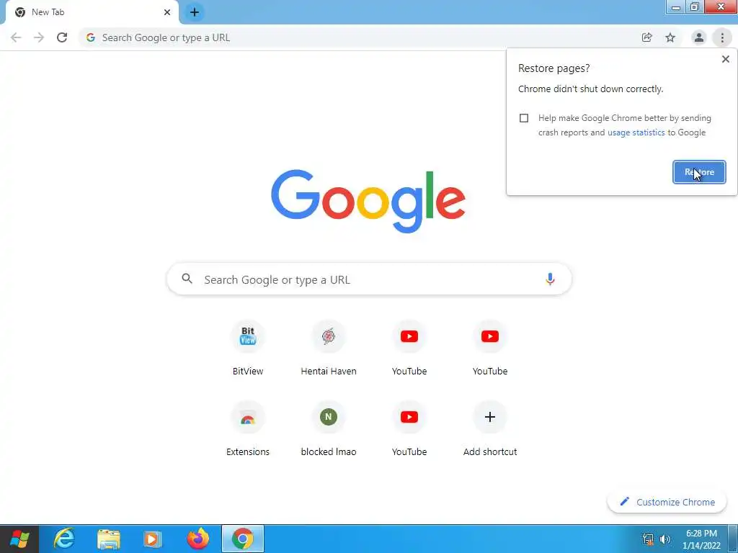Launch Internet Explorer from taskbar
Viewport: 738px width, 553px height.
coord(64,539)
